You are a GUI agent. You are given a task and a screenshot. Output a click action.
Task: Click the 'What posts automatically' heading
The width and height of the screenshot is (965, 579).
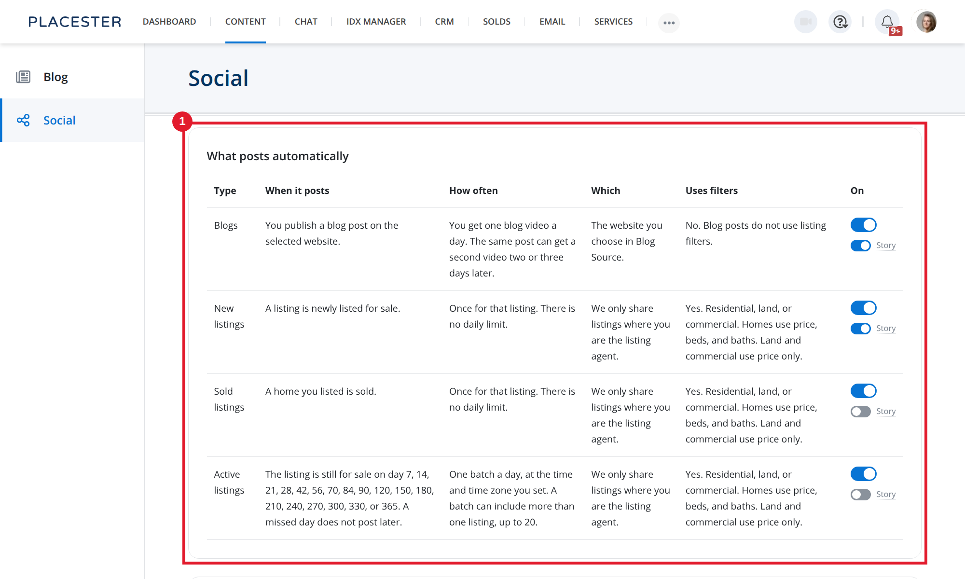pos(277,156)
